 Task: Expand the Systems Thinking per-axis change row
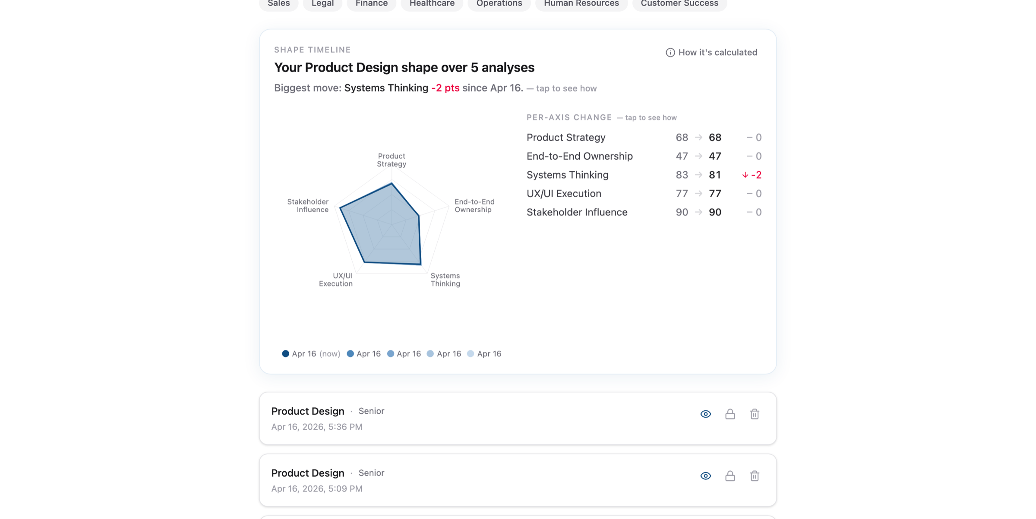point(644,175)
